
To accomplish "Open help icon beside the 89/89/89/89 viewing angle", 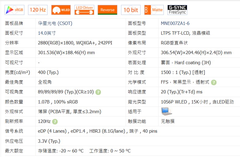I will (98, 92).
